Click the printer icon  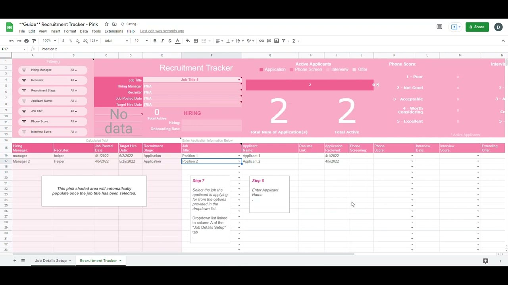point(27,41)
